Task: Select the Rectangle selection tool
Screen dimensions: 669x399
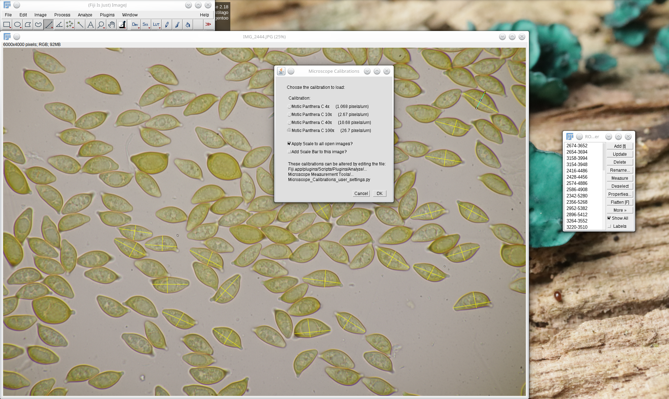Action: (x=7, y=25)
